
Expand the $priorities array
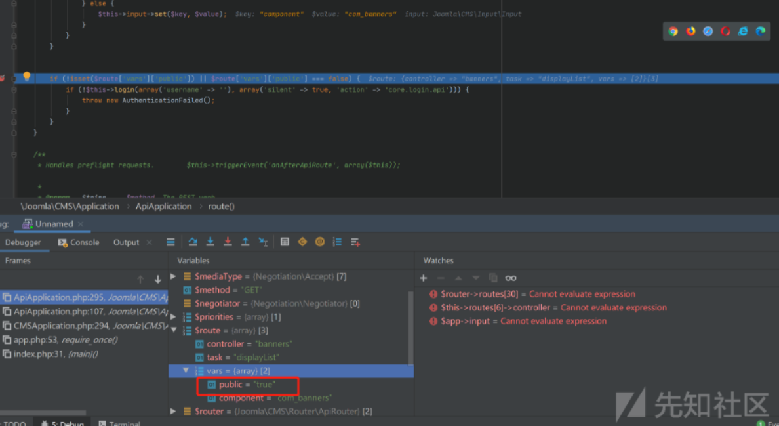pyautogui.click(x=173, y=316)
